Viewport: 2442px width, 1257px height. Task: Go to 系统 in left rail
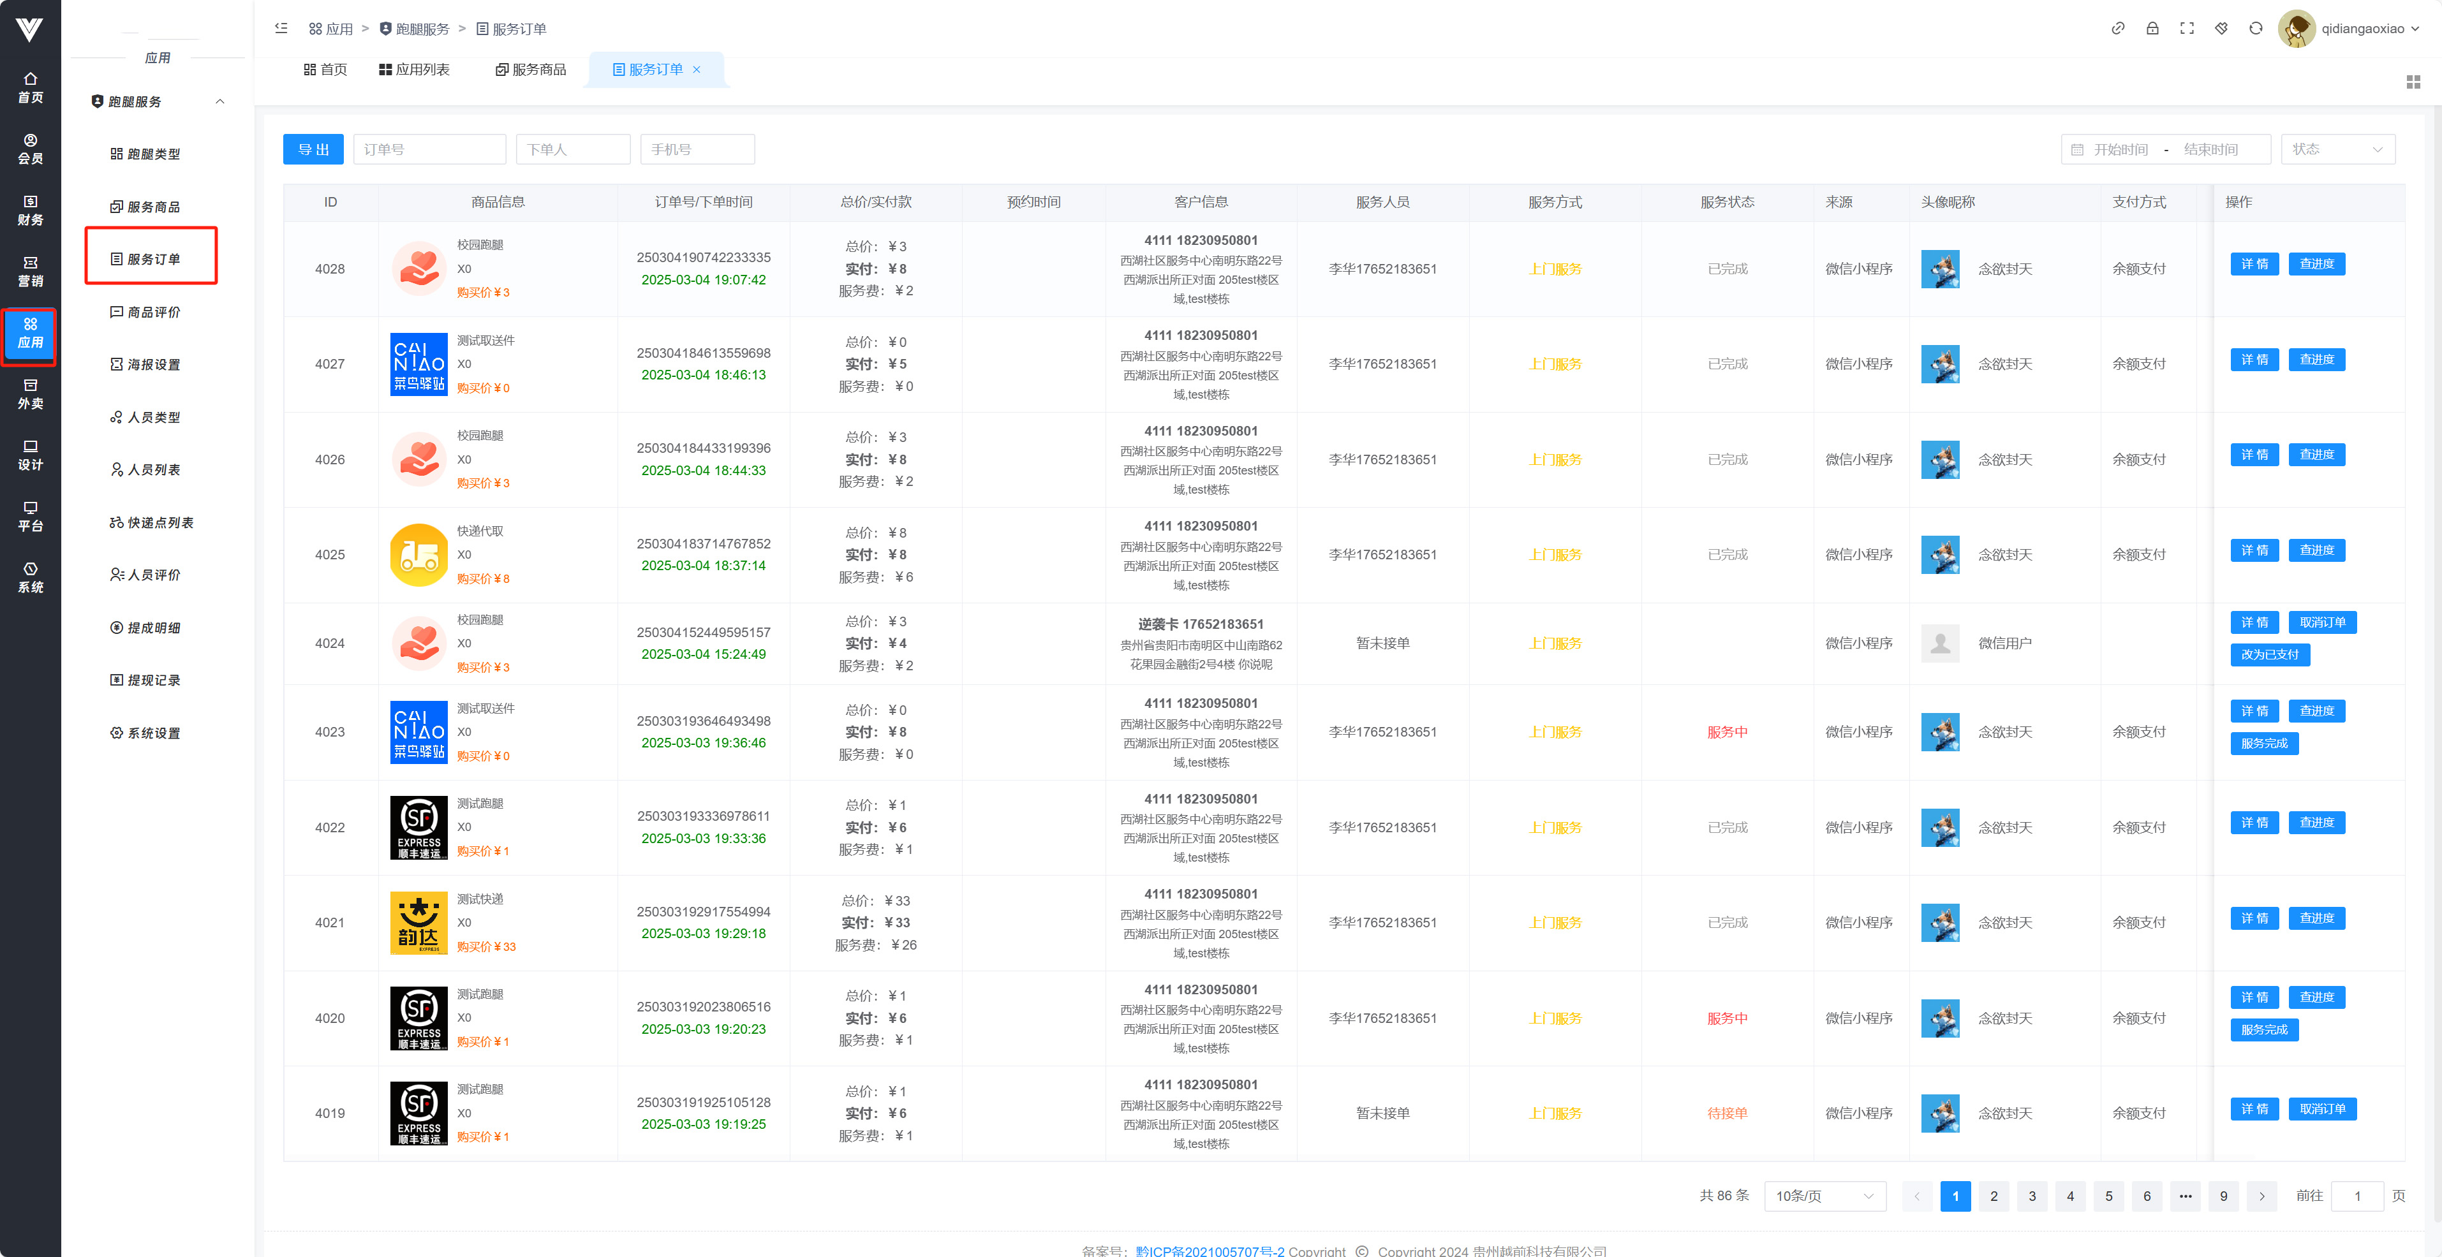(x=31, y=577)
